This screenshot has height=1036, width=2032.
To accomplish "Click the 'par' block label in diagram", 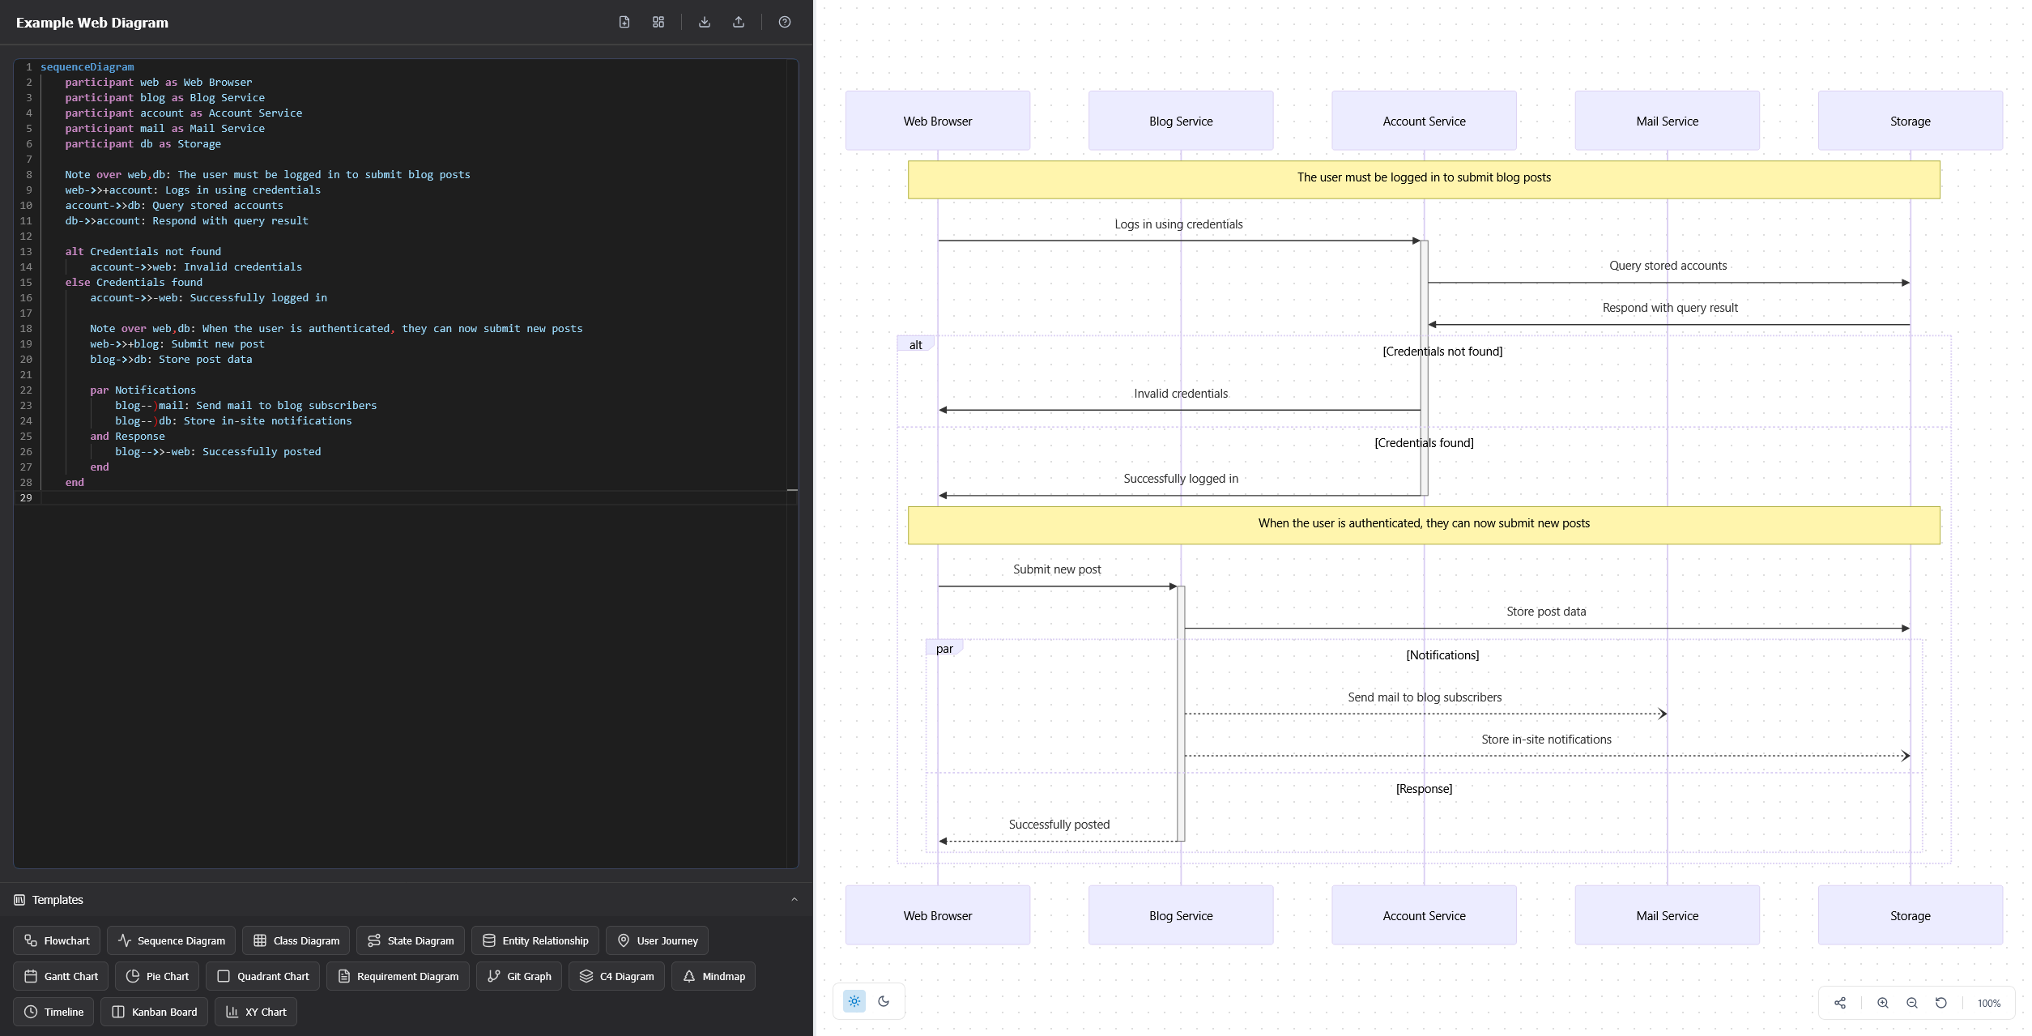I will pyautogui.click(x=944, y=648).
